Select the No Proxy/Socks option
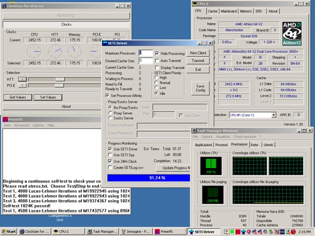The image size is (315, 236). point(110,108)
